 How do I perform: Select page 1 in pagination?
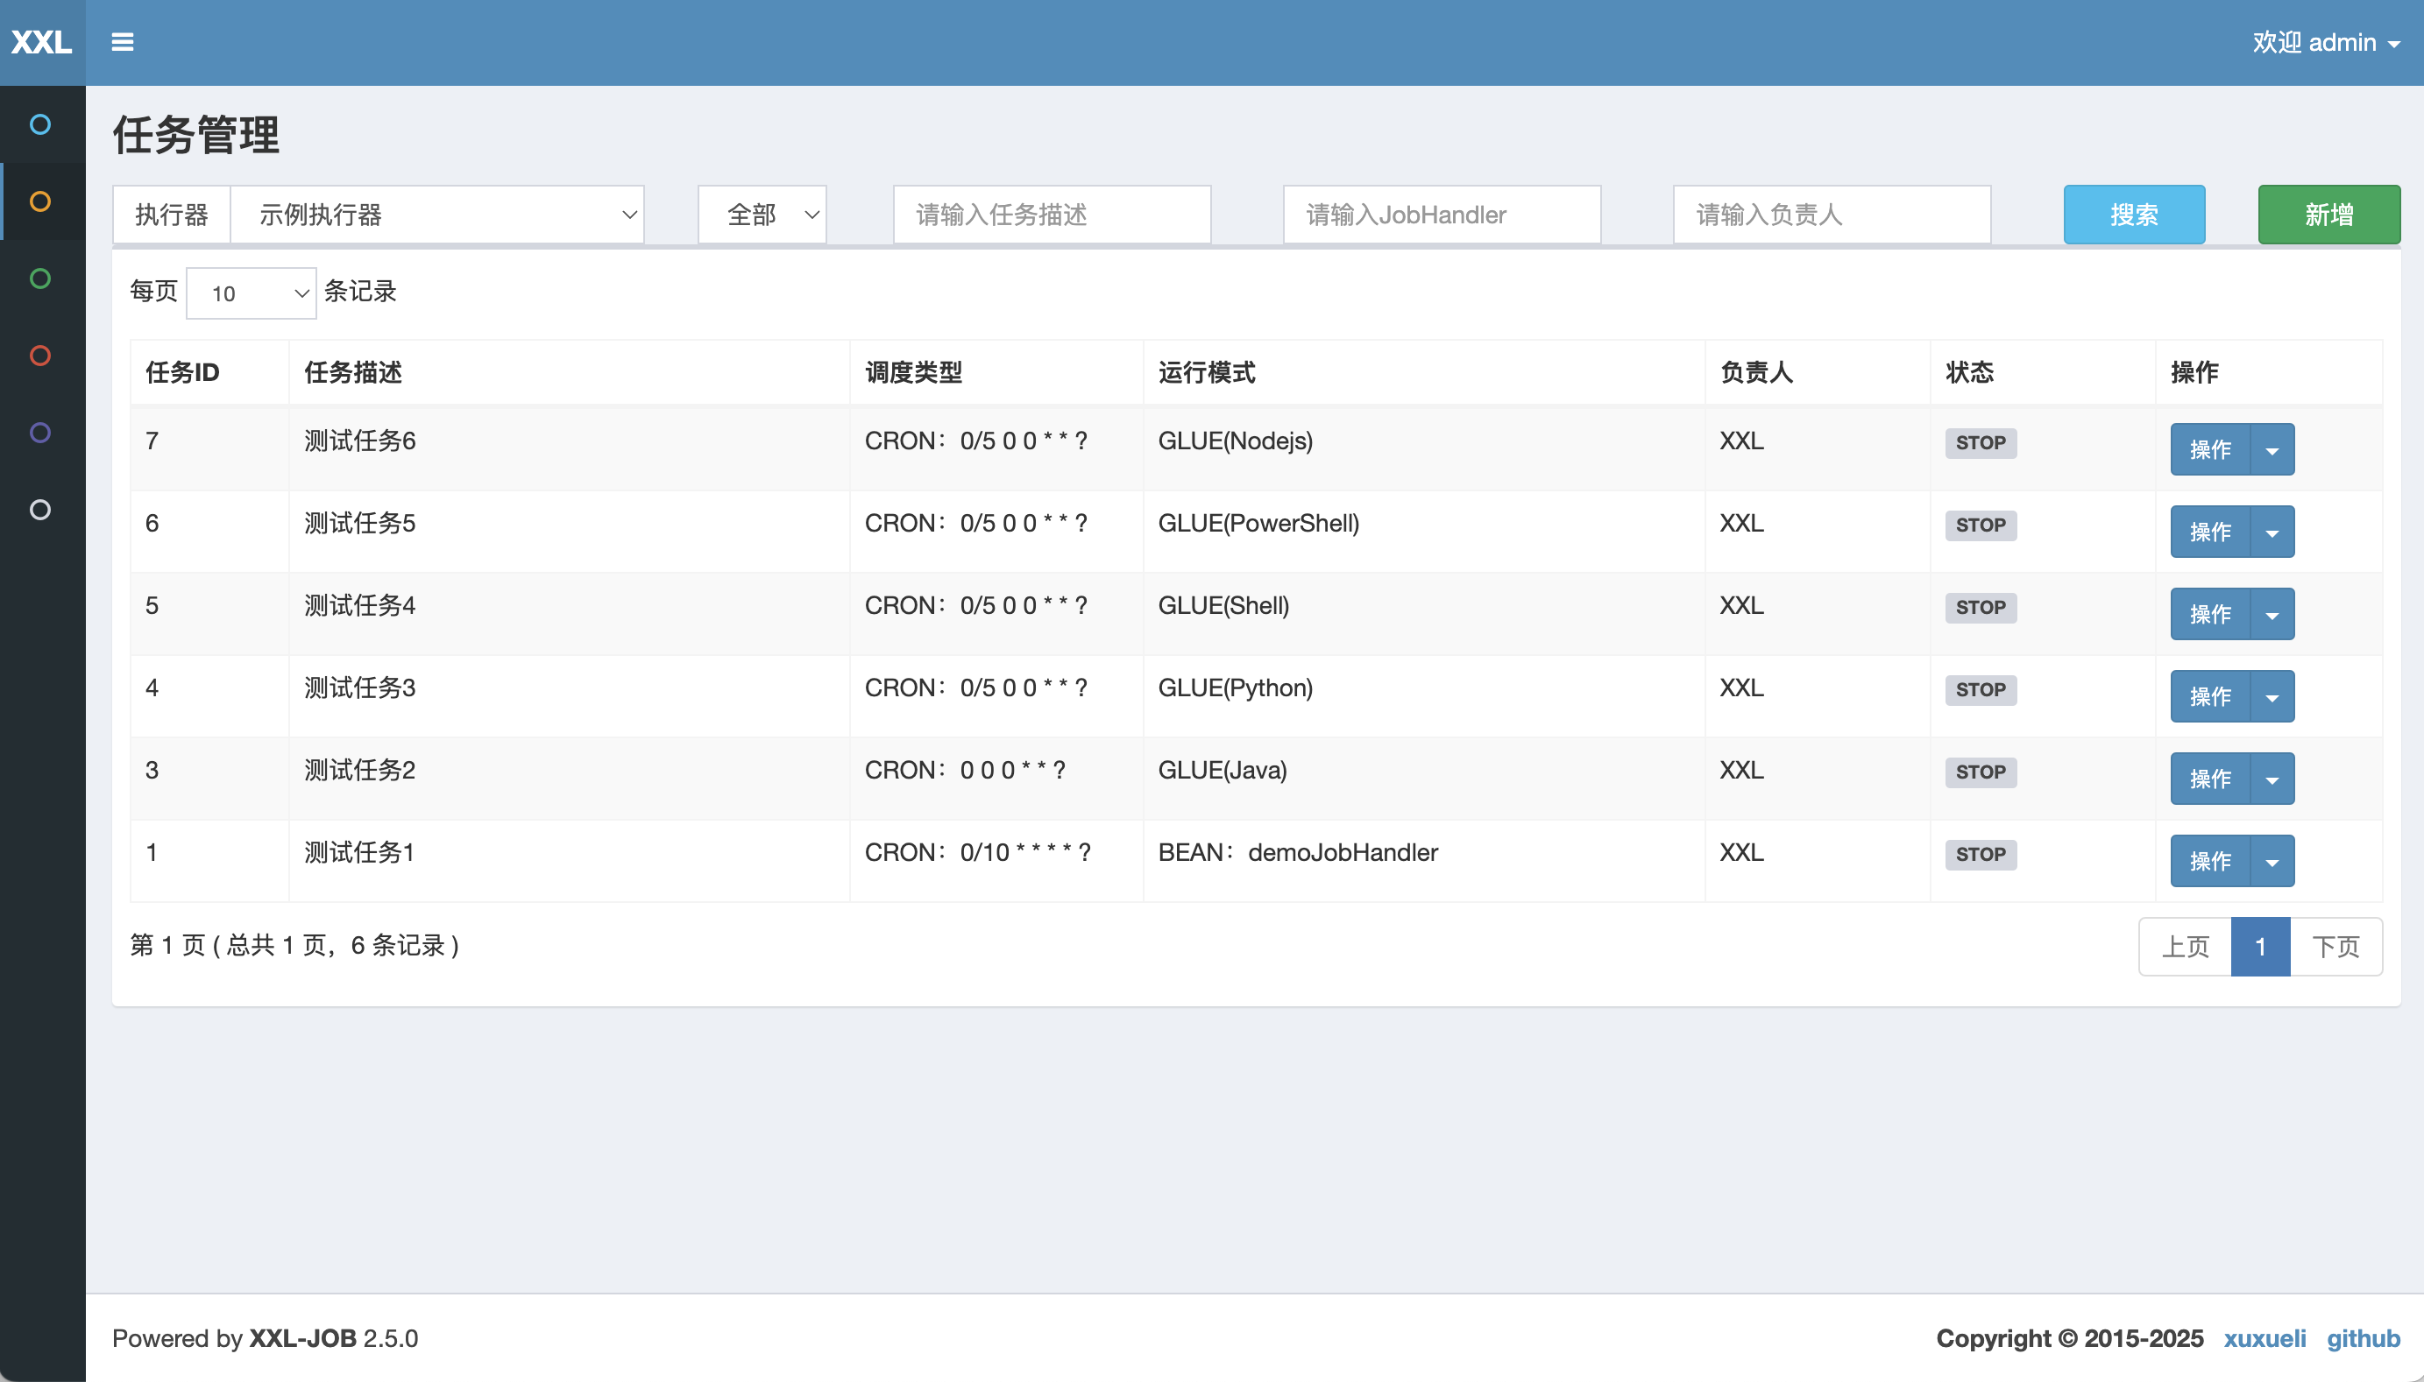tap(2260, 947)
